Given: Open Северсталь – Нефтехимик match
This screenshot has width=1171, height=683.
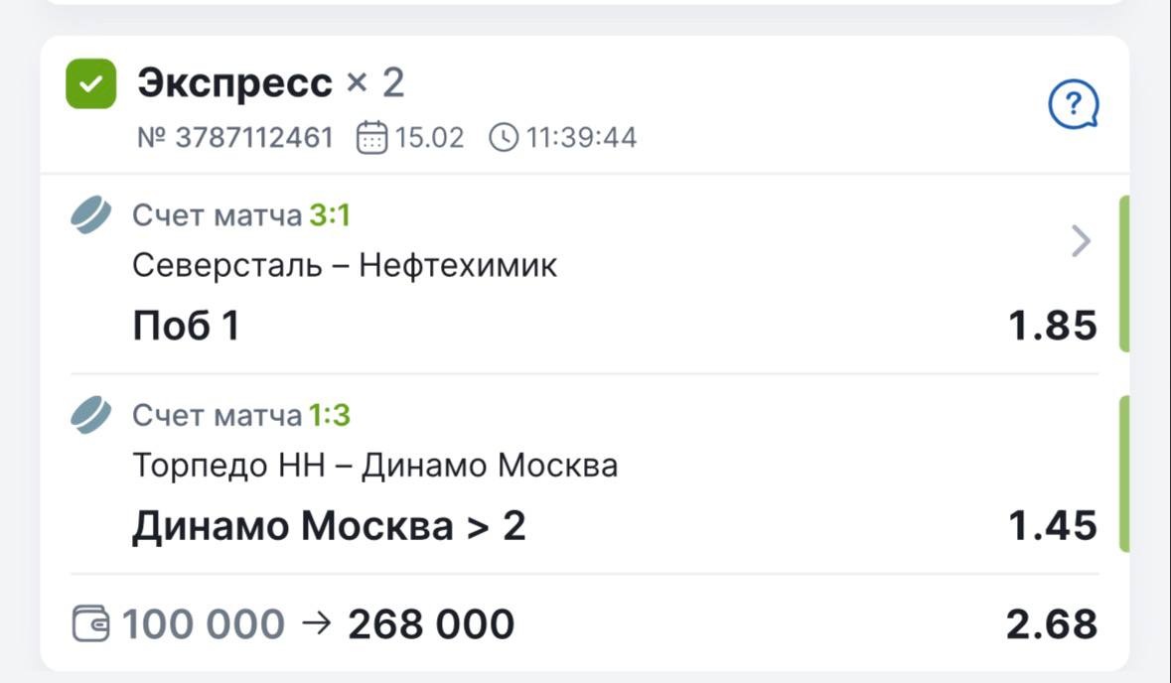Looking at the screenshot, I should tap(345, 266).
